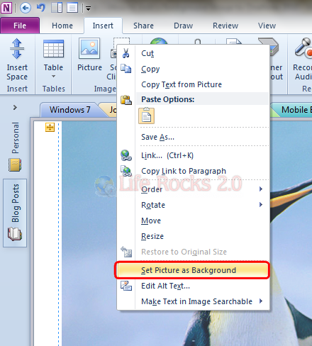
Task: Click the Back arrow in quick access toolbar
Action: [x=26, y=9]
